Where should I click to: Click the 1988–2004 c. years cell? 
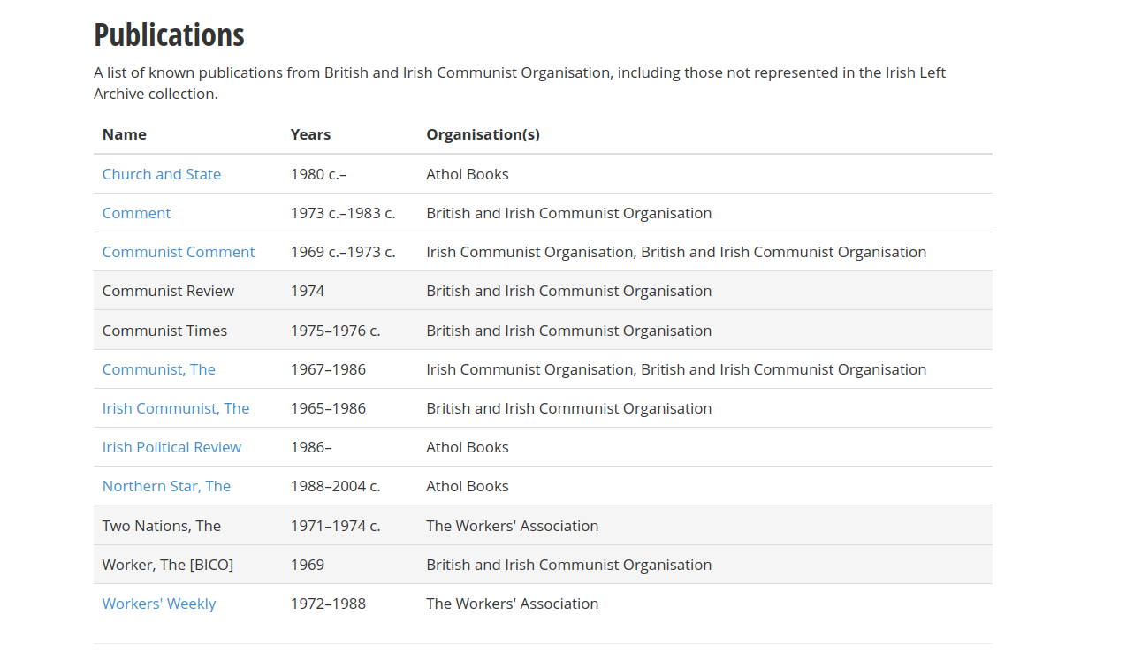(x=335, y=486)
